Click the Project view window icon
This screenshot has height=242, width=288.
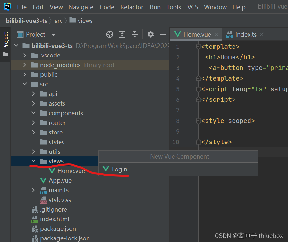pyautogui.click(x=20, y=34)
